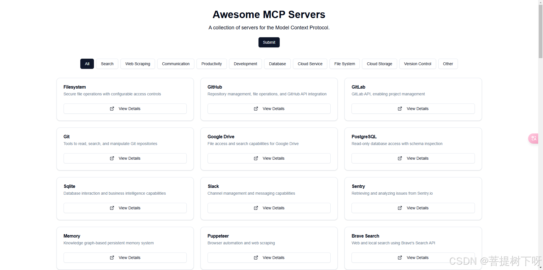543x270 pixels.
Task: Click the Puppeteer card title
Action: [x=218, y=236]
